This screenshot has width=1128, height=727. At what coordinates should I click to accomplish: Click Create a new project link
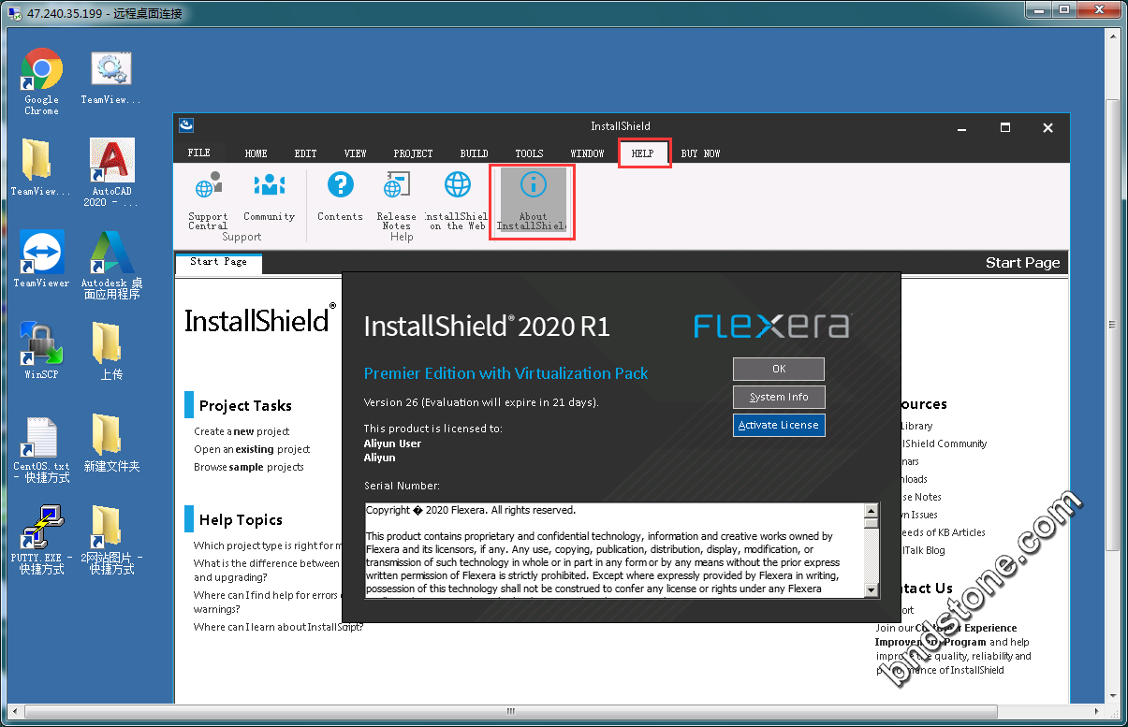pyautogui.click(x=242, y=431)
